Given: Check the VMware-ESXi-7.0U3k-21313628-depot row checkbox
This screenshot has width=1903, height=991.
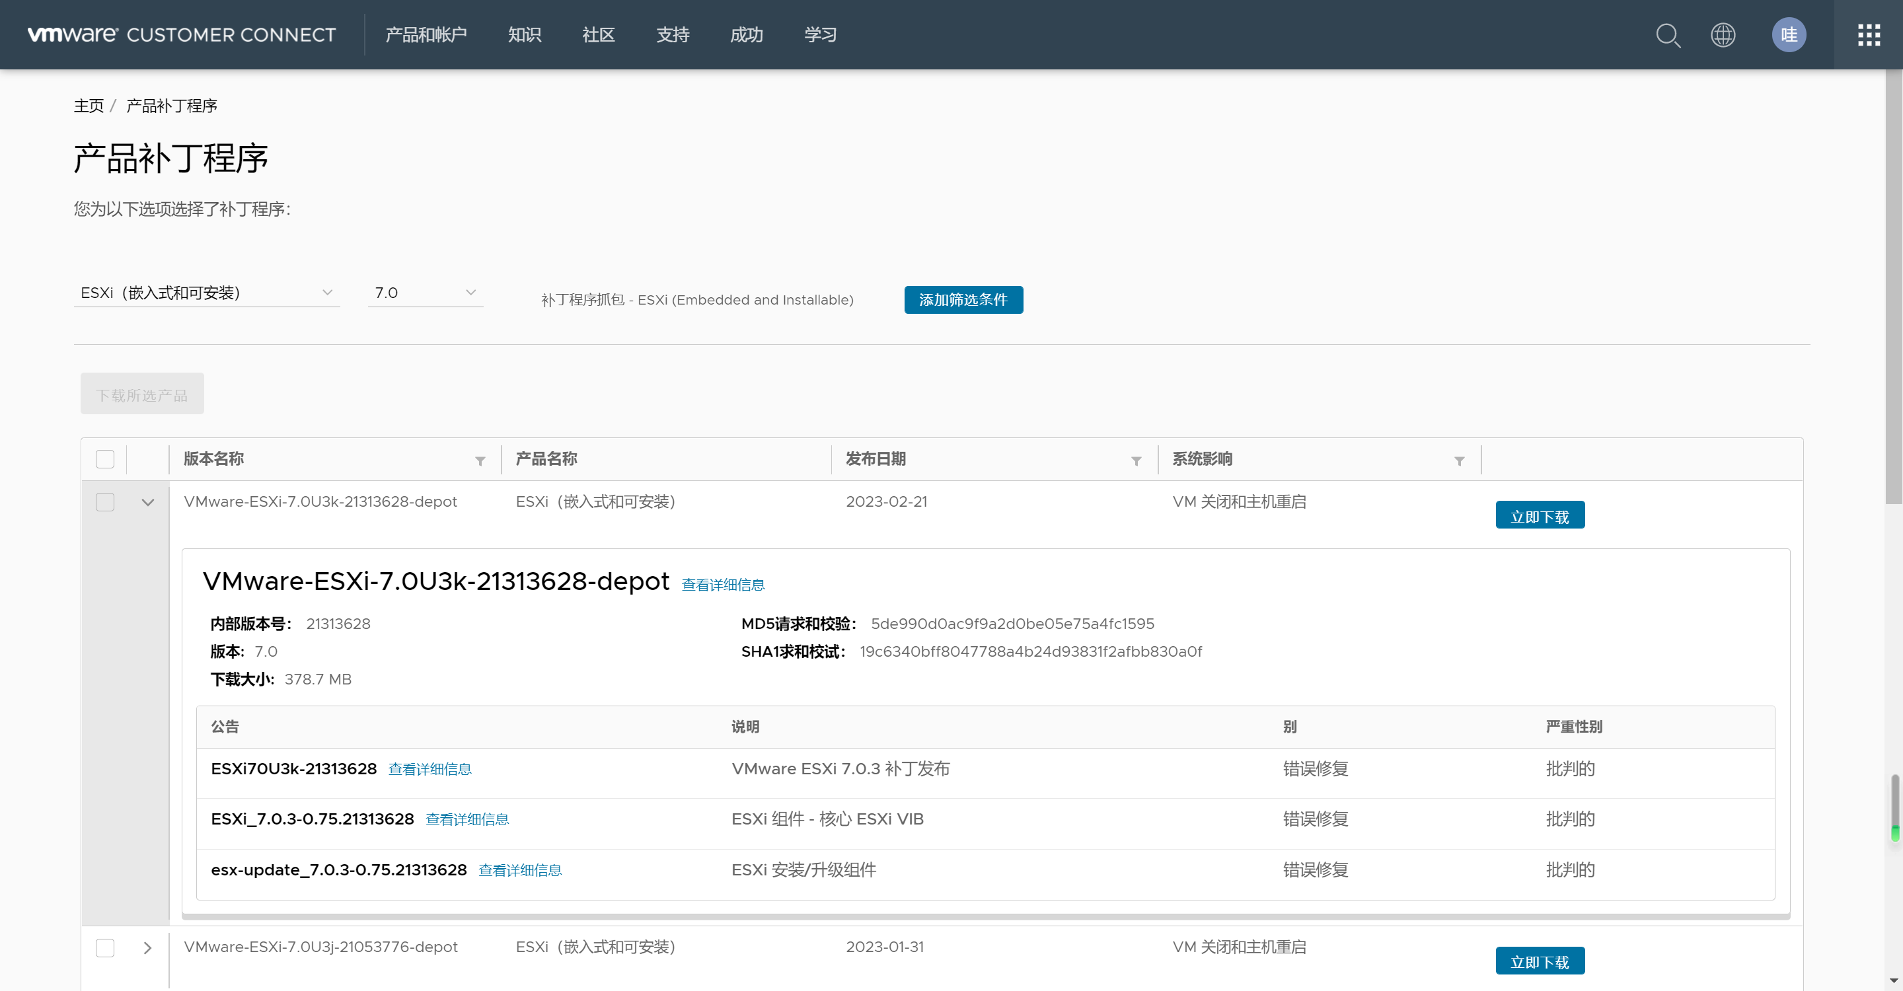Looking at the screenshot, I should tap(105, 502).
